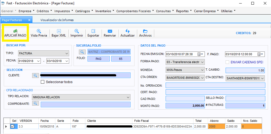Click the Folio series PAG field
The width and height of the screenshot is (271, 134).
coord(99,59)
